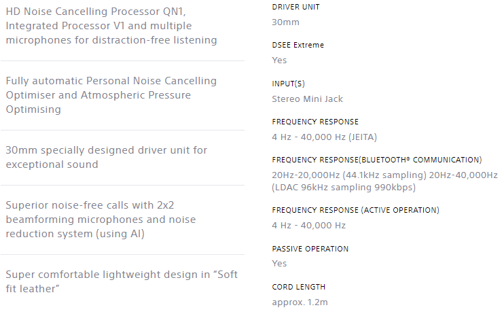Screen dimensions: 504x314
Task: Click the INPUT(S) spec heading
Action: 288,84
